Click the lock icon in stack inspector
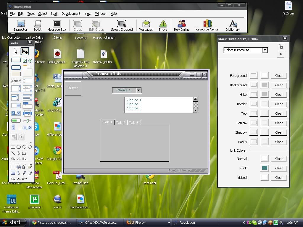This screenshot has width=303, height=227. click(x=281, y=47)
